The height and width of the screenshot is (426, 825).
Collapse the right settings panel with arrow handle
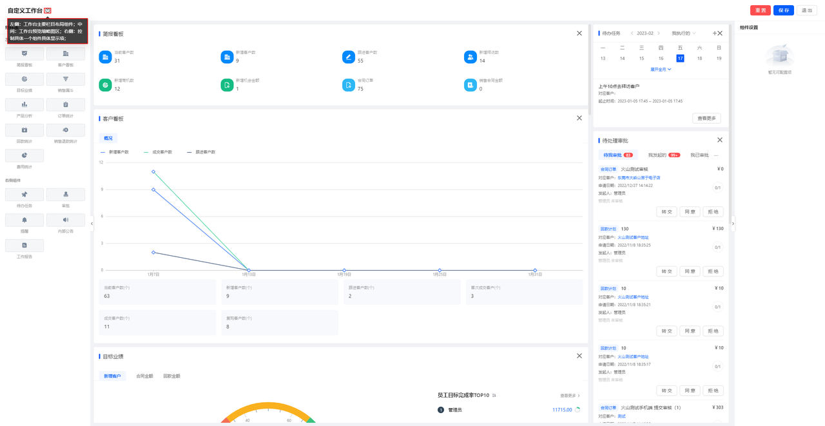[x=733, y=224]
